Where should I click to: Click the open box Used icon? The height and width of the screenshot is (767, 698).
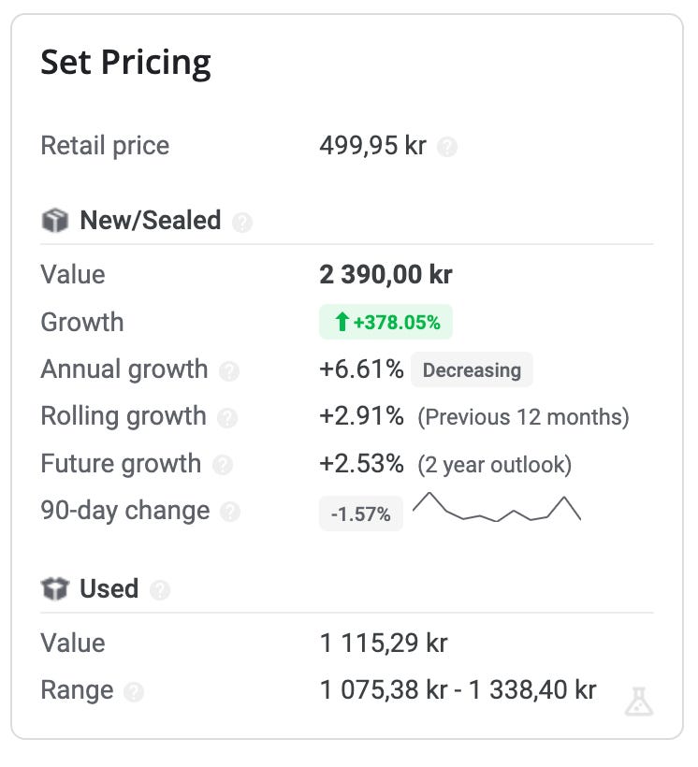[x=55, y=589]
